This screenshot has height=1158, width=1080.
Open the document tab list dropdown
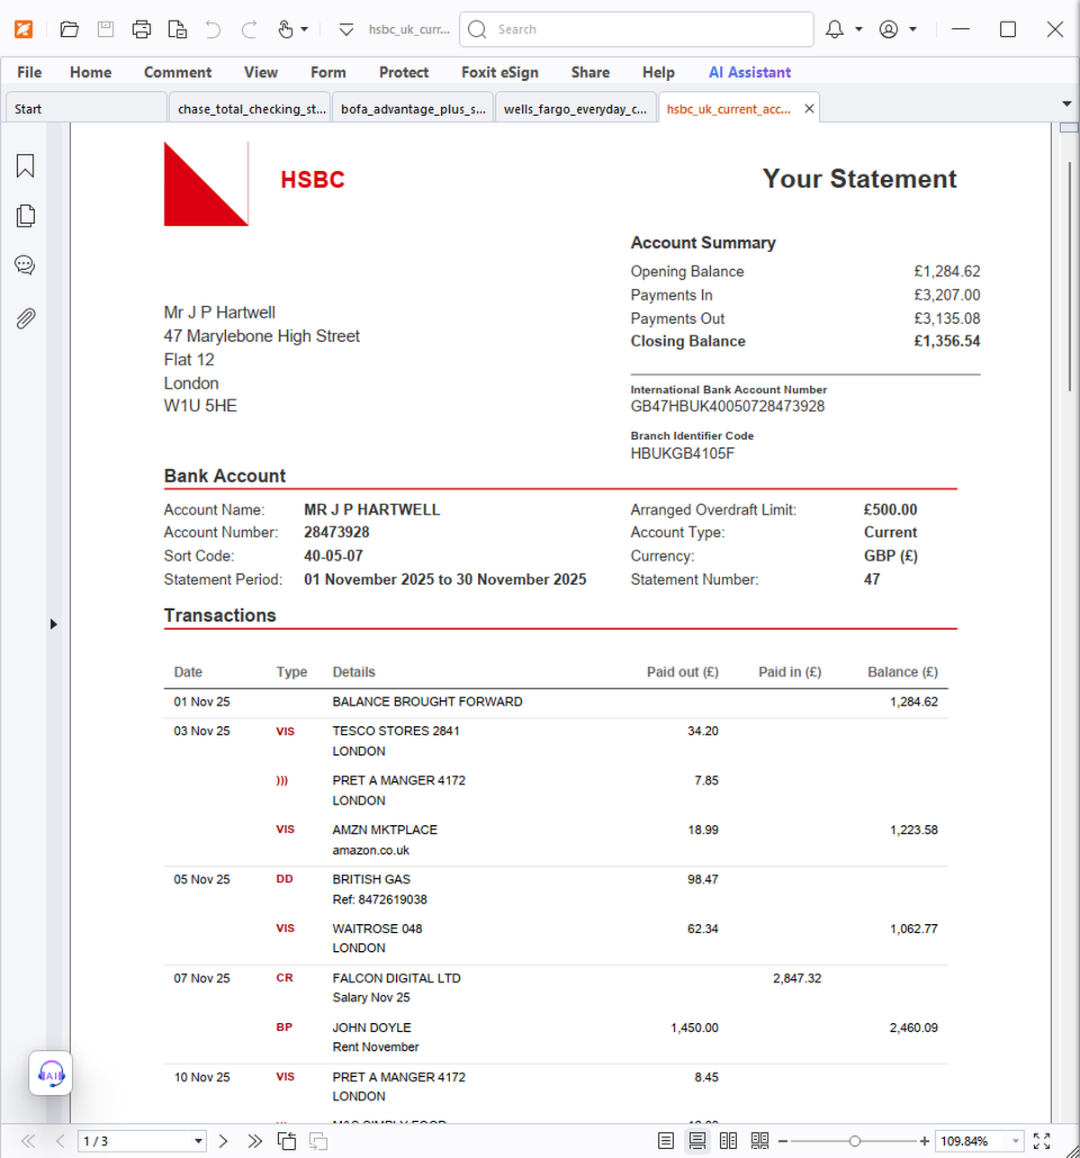click(1066, 104)
